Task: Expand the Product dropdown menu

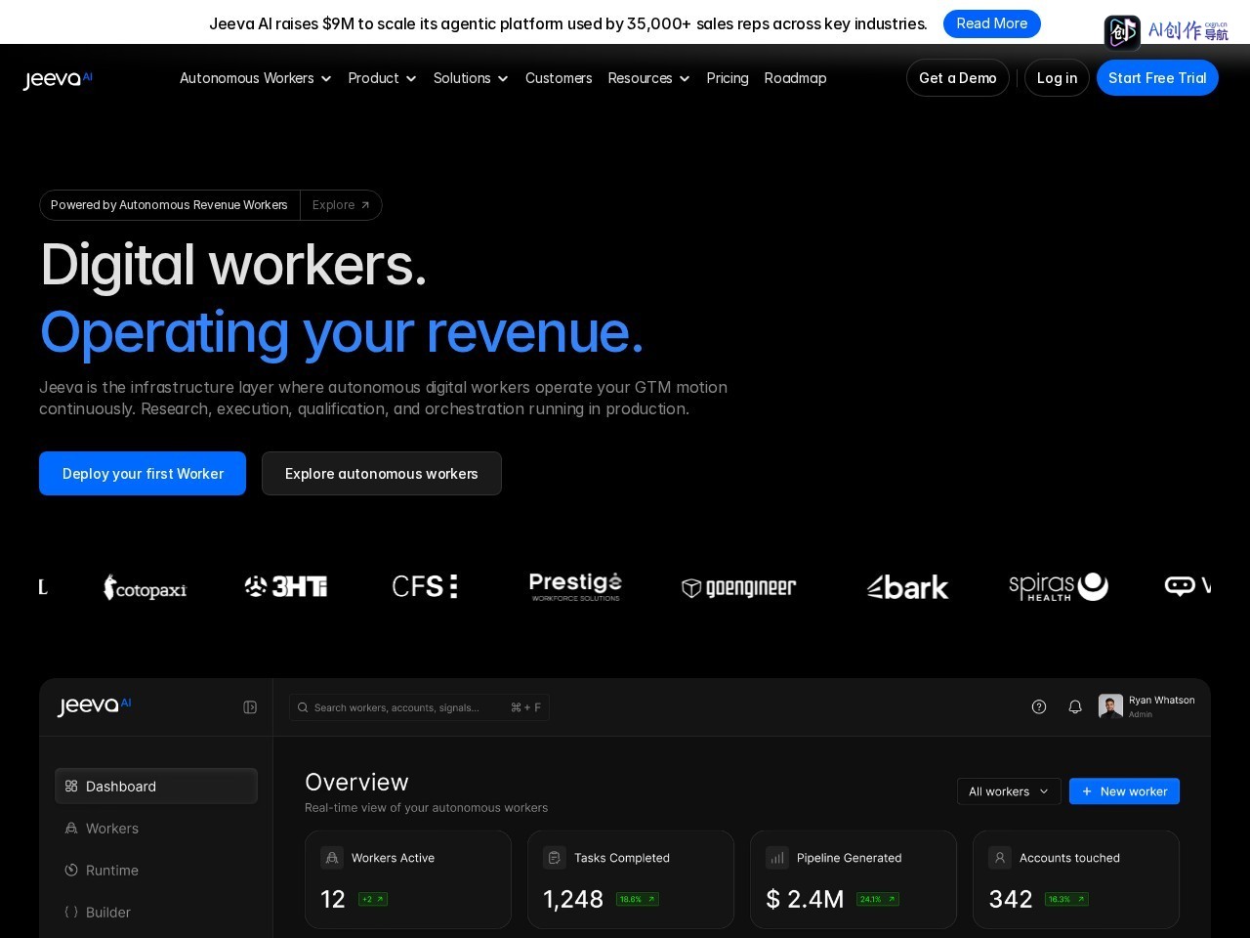Action: point(383,78)
